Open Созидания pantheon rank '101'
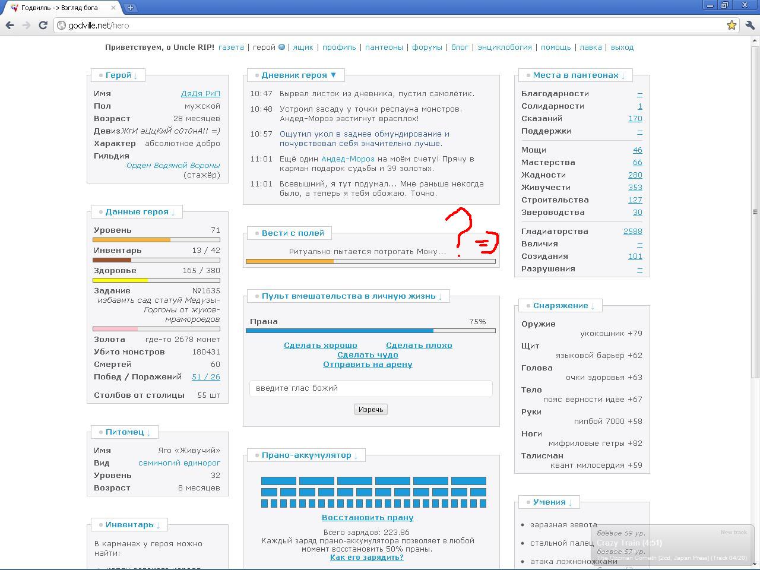Screen dimensions: 760x570 635,256
